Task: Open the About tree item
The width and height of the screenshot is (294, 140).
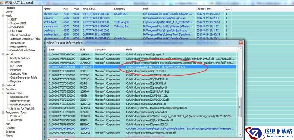Action: tap(9, 136)
